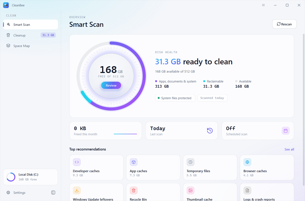Screen dimensions: 305x201
Task: Open the Scheduled scan Off card
Action: click(258, 131)
